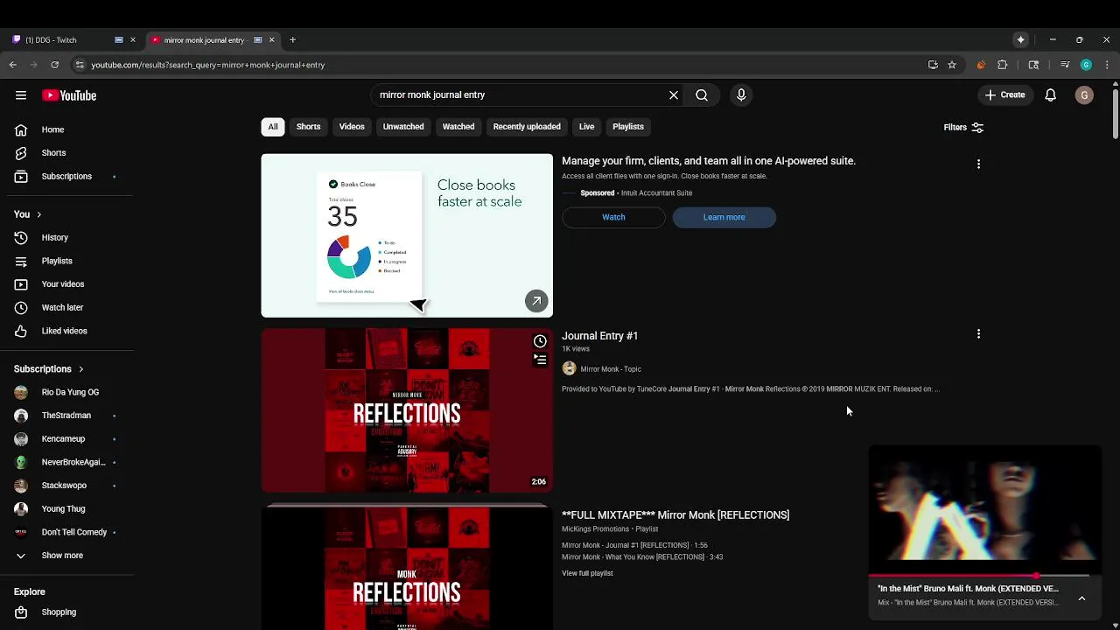This screenshot has width=1120, height=630.
Task: Close the DDG - Twitch tab
Action: click(x=133, y=40)
